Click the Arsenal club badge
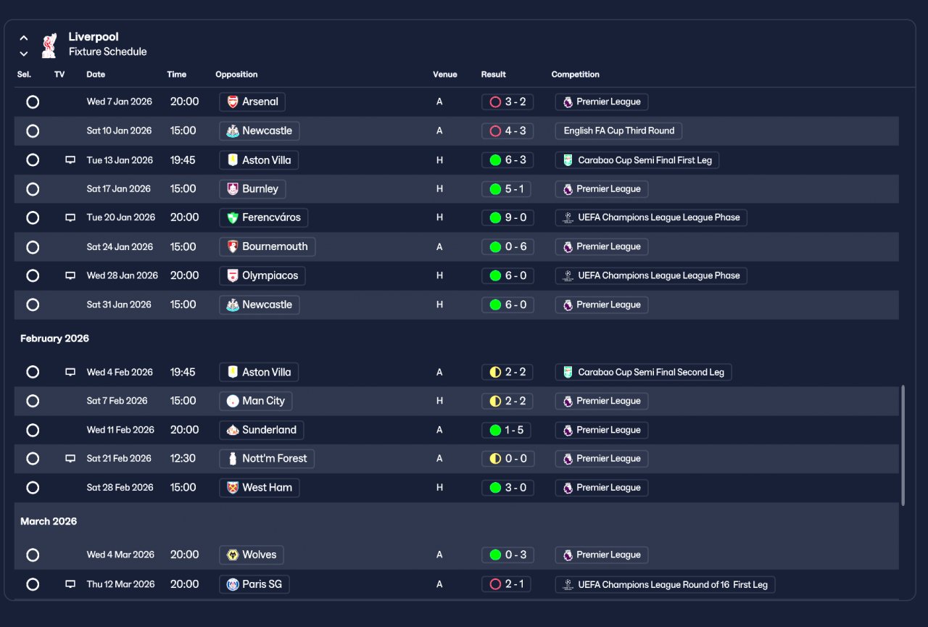 pyautogui.click(x=233, y=102)
